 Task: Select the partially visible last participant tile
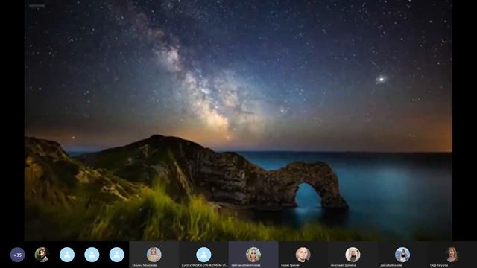click(452, 255)
